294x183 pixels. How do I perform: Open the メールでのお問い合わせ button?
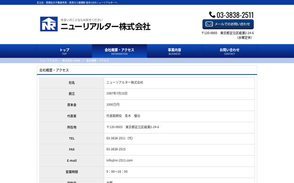228,24
